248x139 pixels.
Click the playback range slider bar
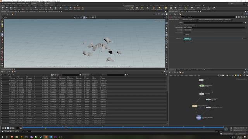[x=123, y=131]
